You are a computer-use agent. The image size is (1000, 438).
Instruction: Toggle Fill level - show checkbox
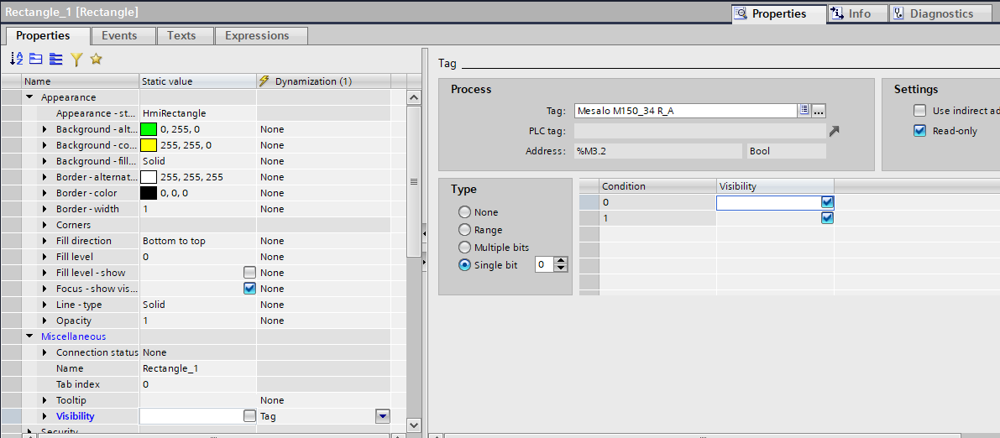[249, 272]
